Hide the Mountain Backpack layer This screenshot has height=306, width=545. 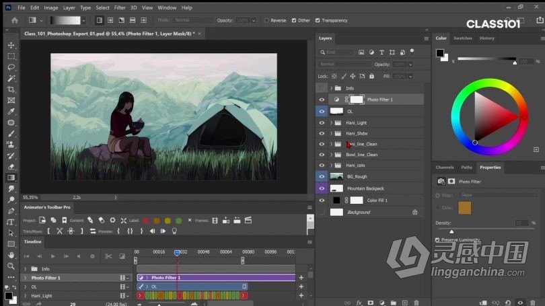(322, 188)
